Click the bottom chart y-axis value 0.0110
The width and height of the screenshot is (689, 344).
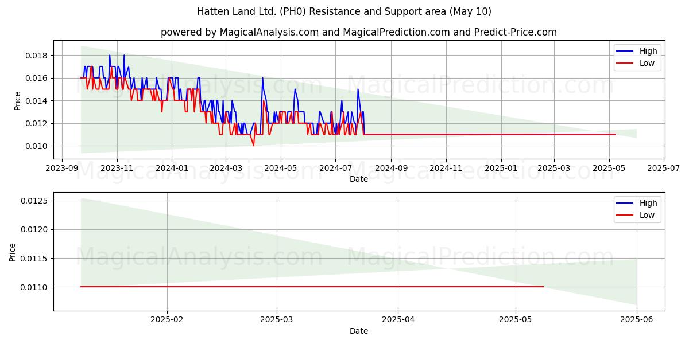click(36, 287)
